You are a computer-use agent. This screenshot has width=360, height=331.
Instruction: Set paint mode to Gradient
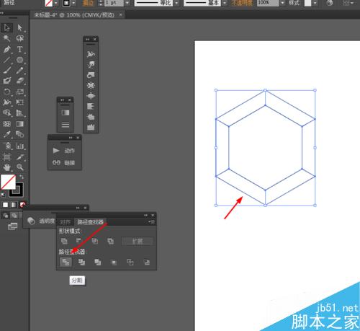point(14,205)
